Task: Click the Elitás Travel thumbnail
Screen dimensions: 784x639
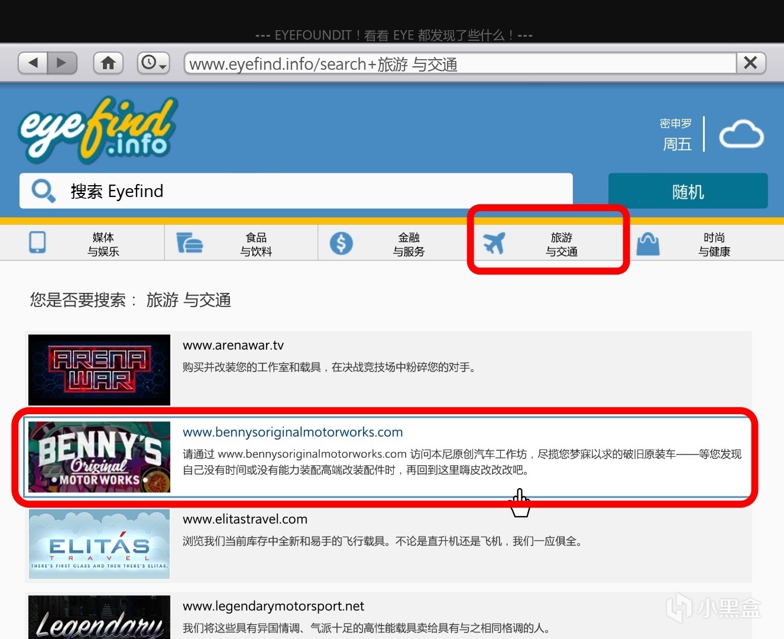Action: pyautogui.click(x=99, y=544)
